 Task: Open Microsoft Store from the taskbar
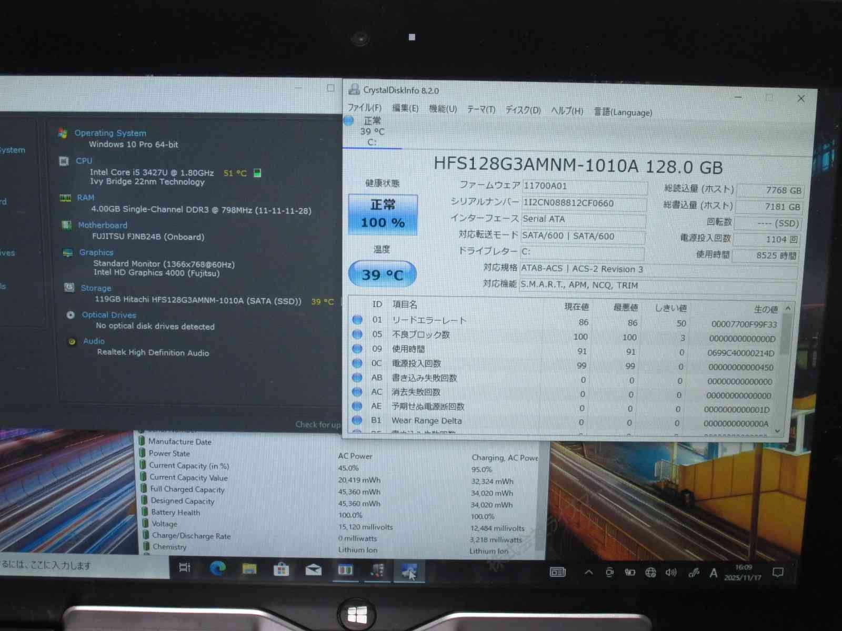pyautogui.click(x=282, y=569)
